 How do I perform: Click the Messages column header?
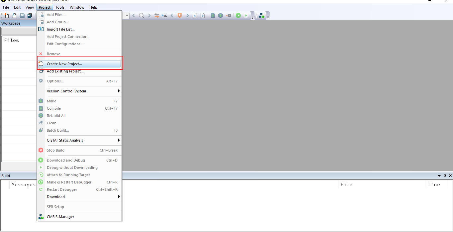click(x=23, y=184)
